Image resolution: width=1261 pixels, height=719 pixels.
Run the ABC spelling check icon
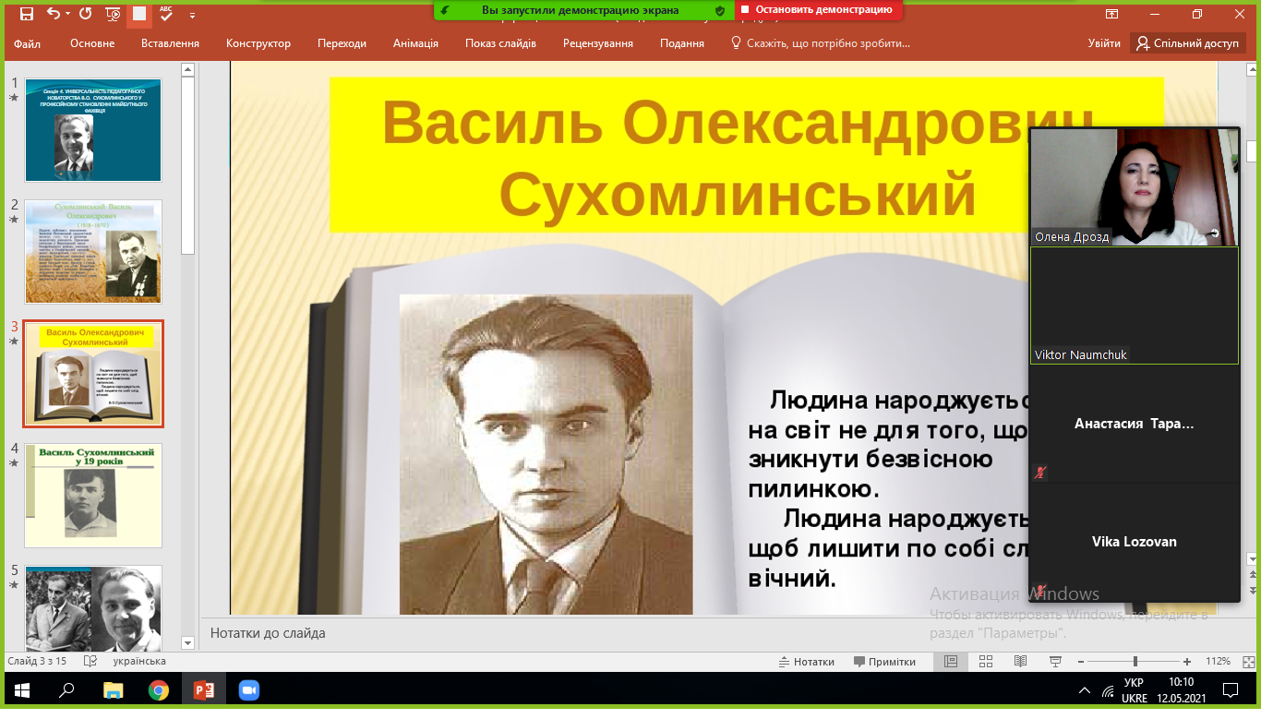[x=166, y=14]
